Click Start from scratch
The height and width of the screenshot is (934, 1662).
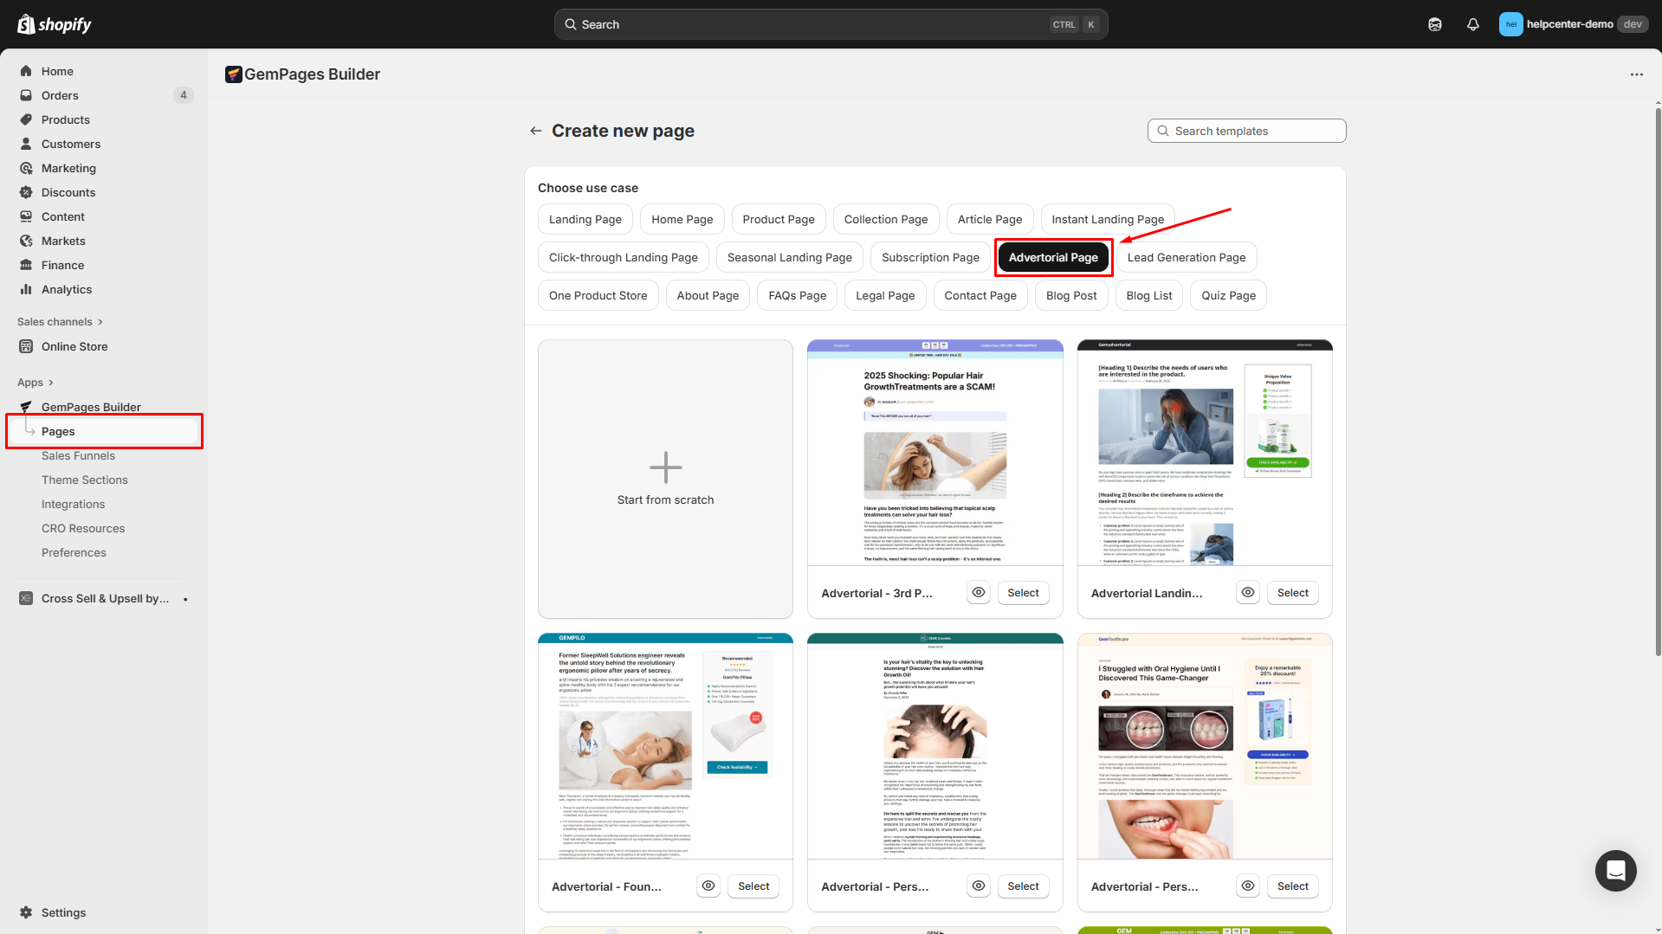click(x=665, y=479)
